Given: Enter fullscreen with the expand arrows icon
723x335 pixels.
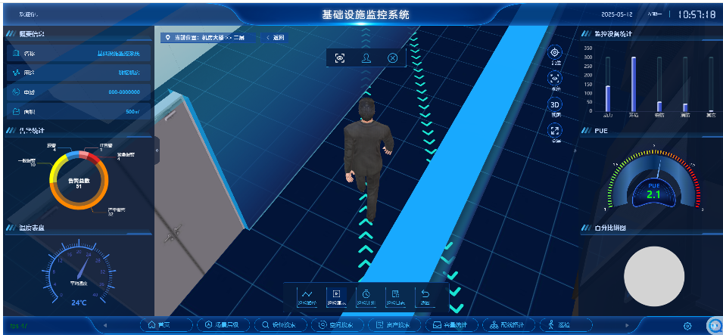Looking at the screenshot, I should pyautogui.click(x=555, y=130).
